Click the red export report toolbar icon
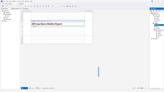The image size is (164, 92). pyautogui.click(x=76, y=6)
